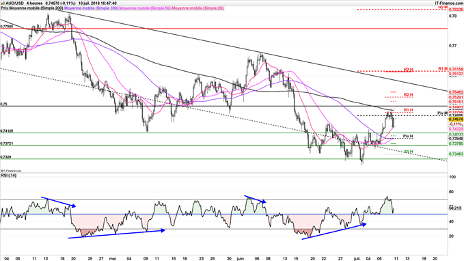Click the RSI value tag 58,213
Image resolution: width=464 pixels, height=261 pixels.
[455, 208]
